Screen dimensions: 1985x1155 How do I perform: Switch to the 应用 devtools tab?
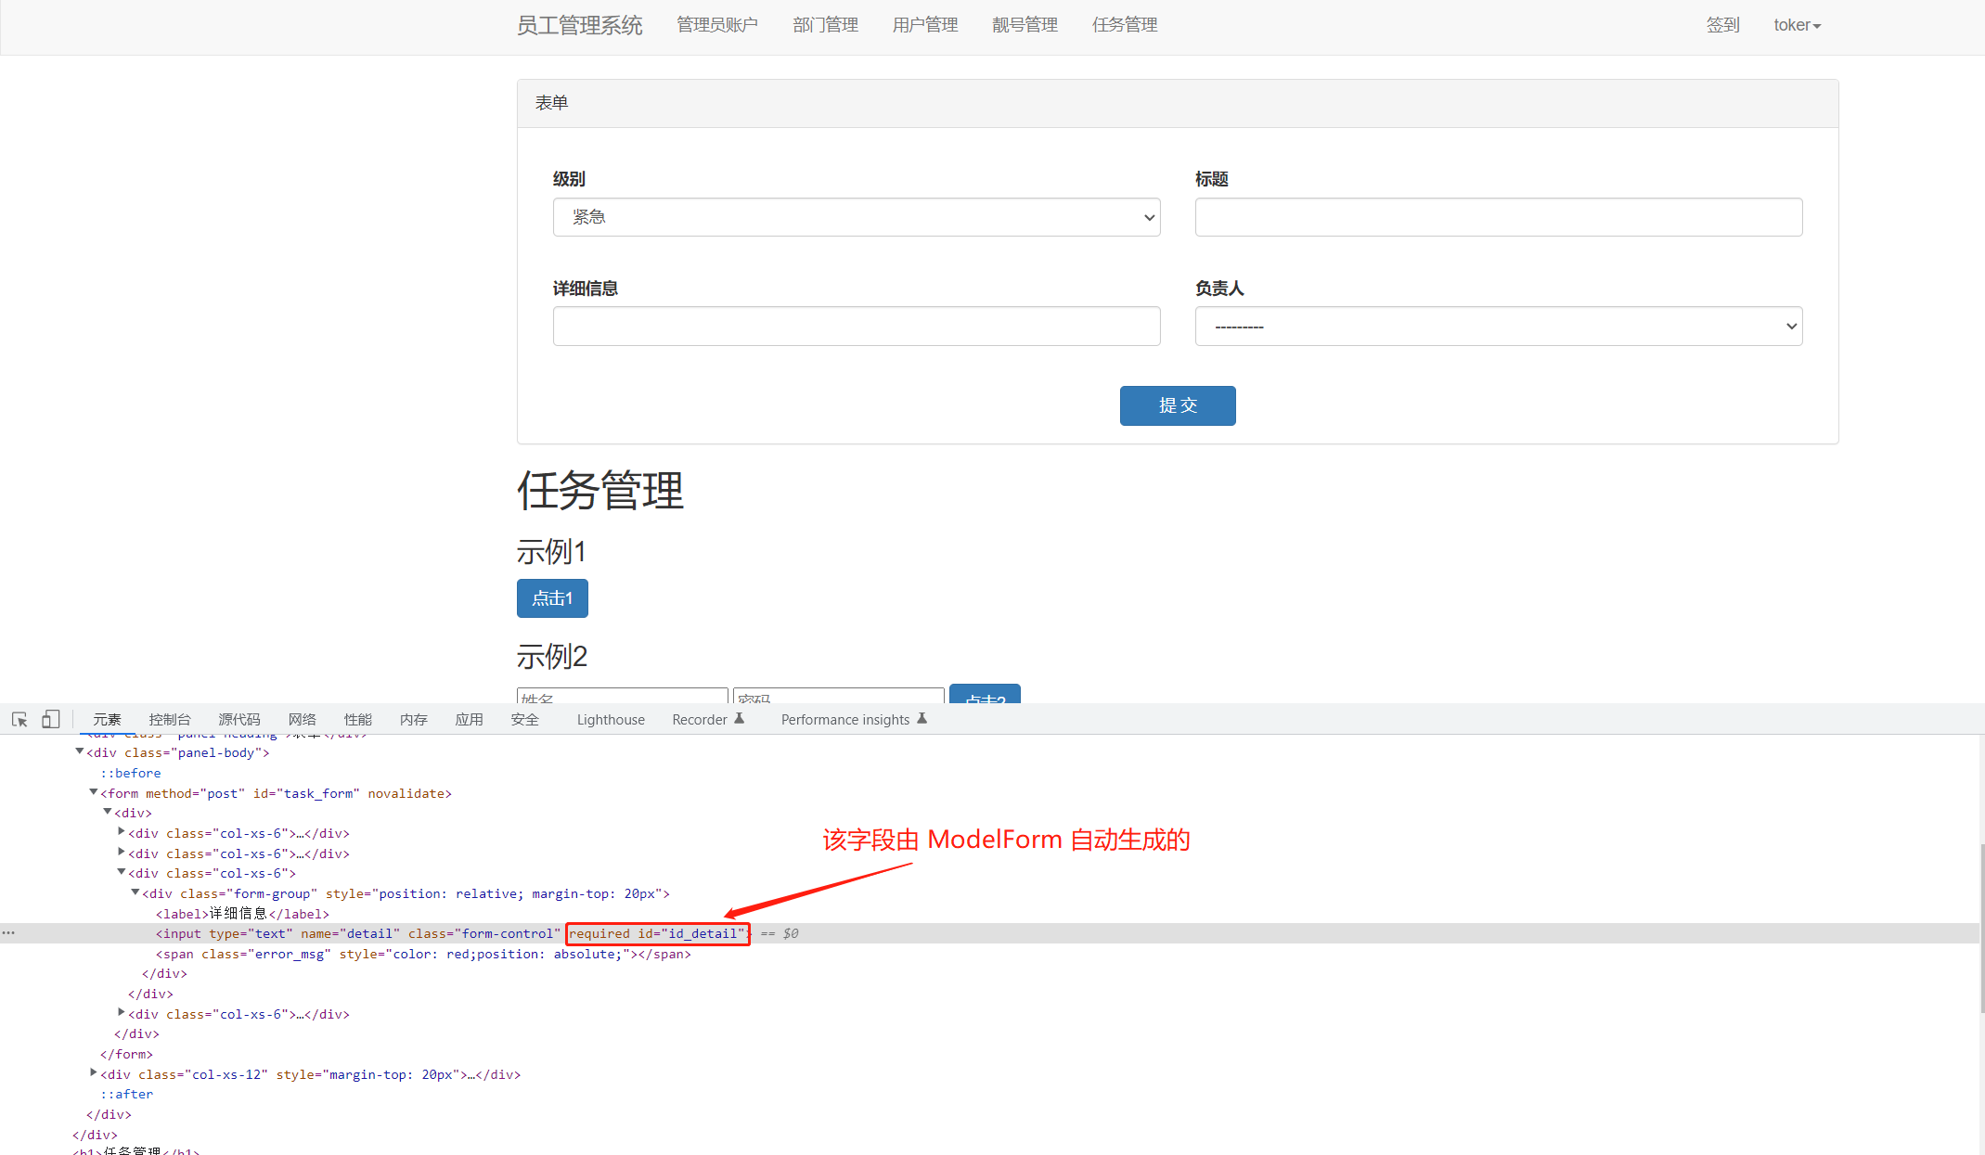470,719
